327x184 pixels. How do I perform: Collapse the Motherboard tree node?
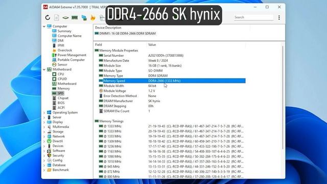pos(44,70)
